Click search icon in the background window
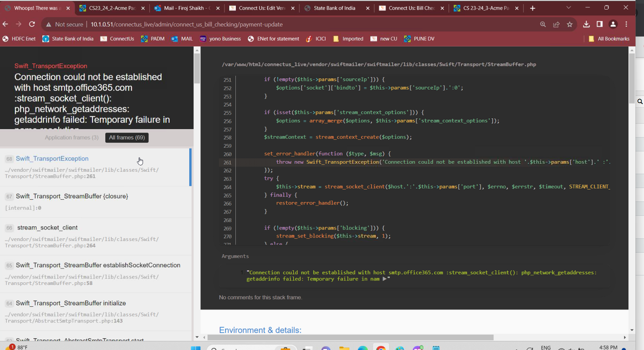 (x=640, y=102)
